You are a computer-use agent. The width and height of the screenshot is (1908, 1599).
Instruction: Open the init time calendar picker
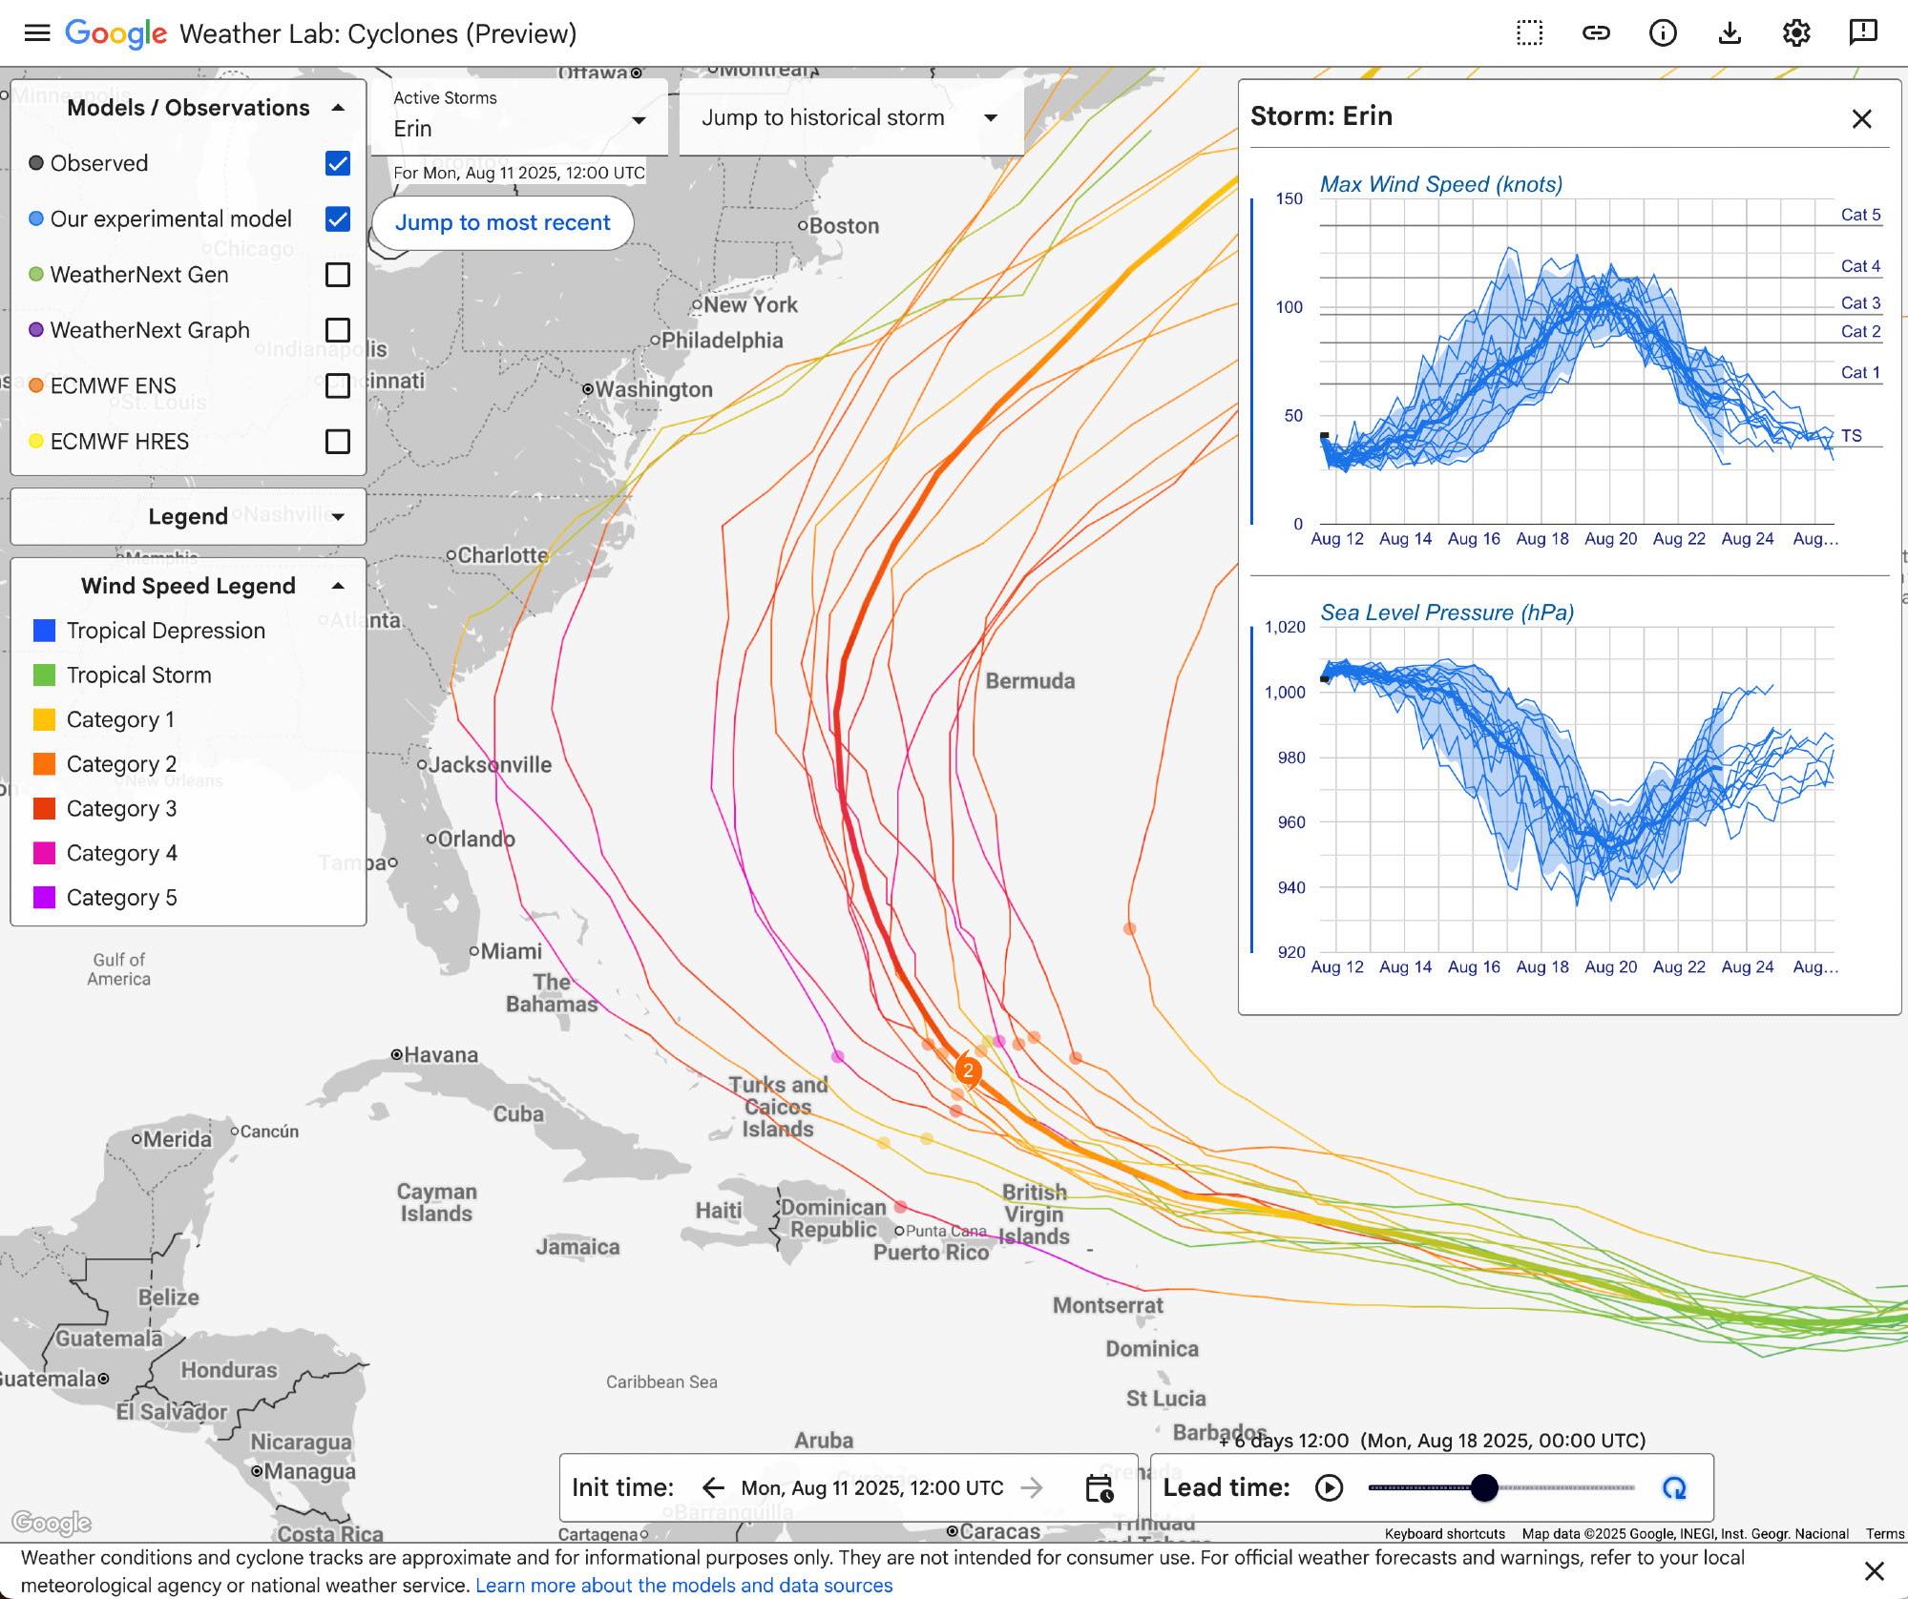pyautogui.click(x=1100, y=1487)
